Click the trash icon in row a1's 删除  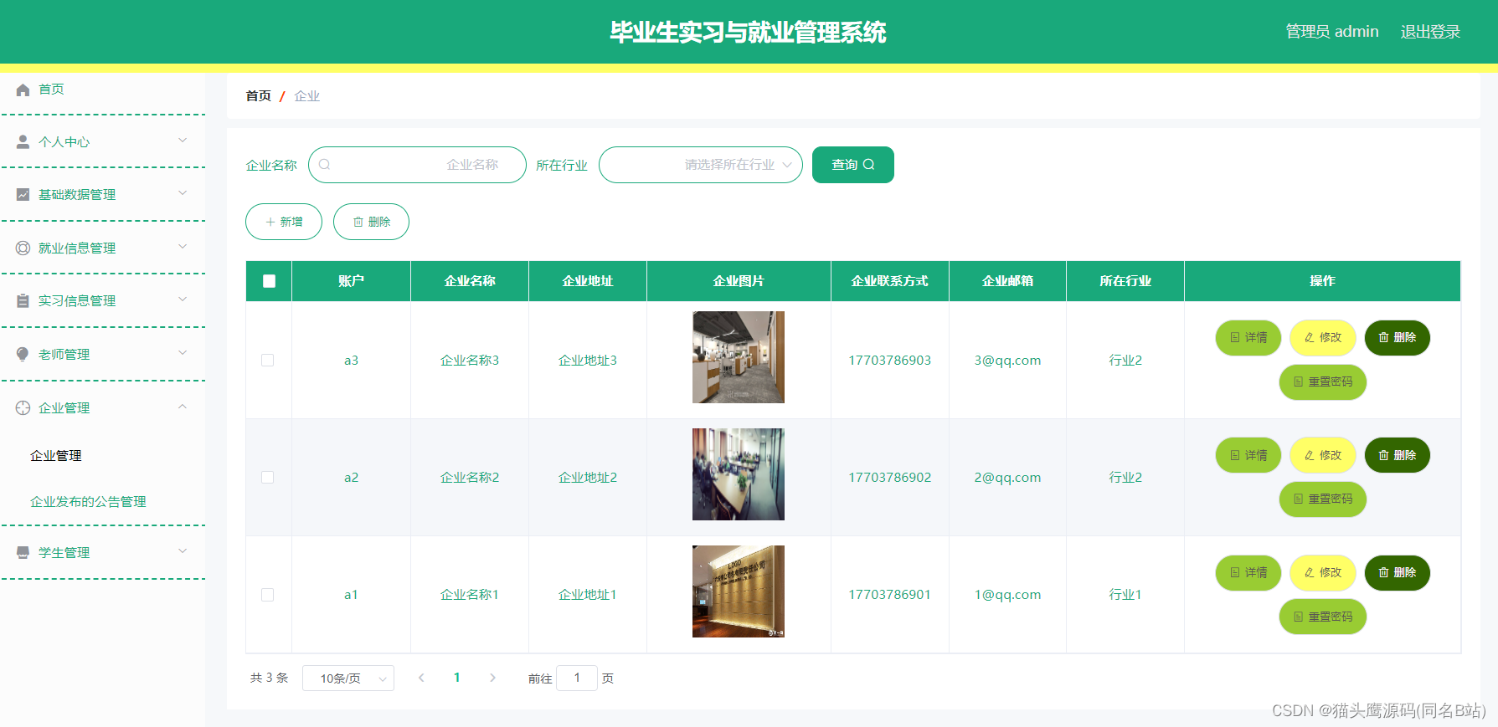pyautogui.click(x=1384, y=572)
